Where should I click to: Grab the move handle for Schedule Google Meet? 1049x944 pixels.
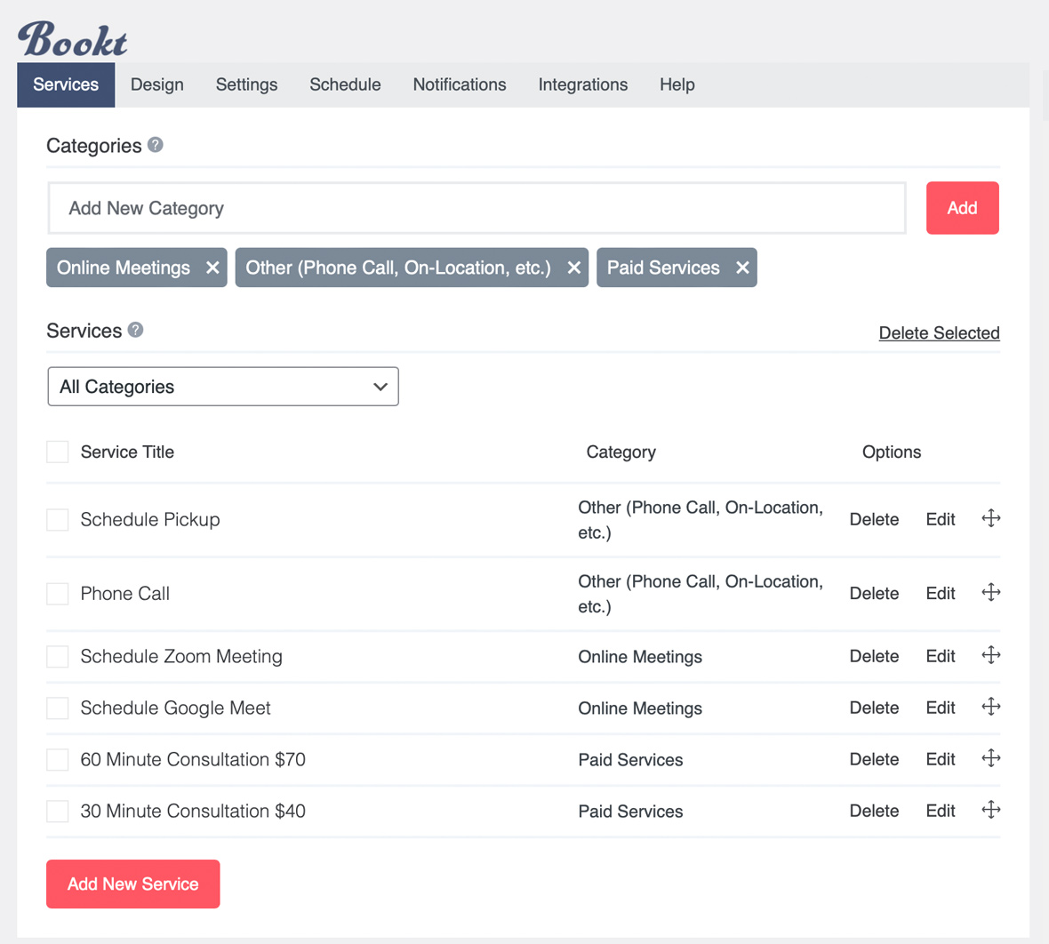coord(991,708)
